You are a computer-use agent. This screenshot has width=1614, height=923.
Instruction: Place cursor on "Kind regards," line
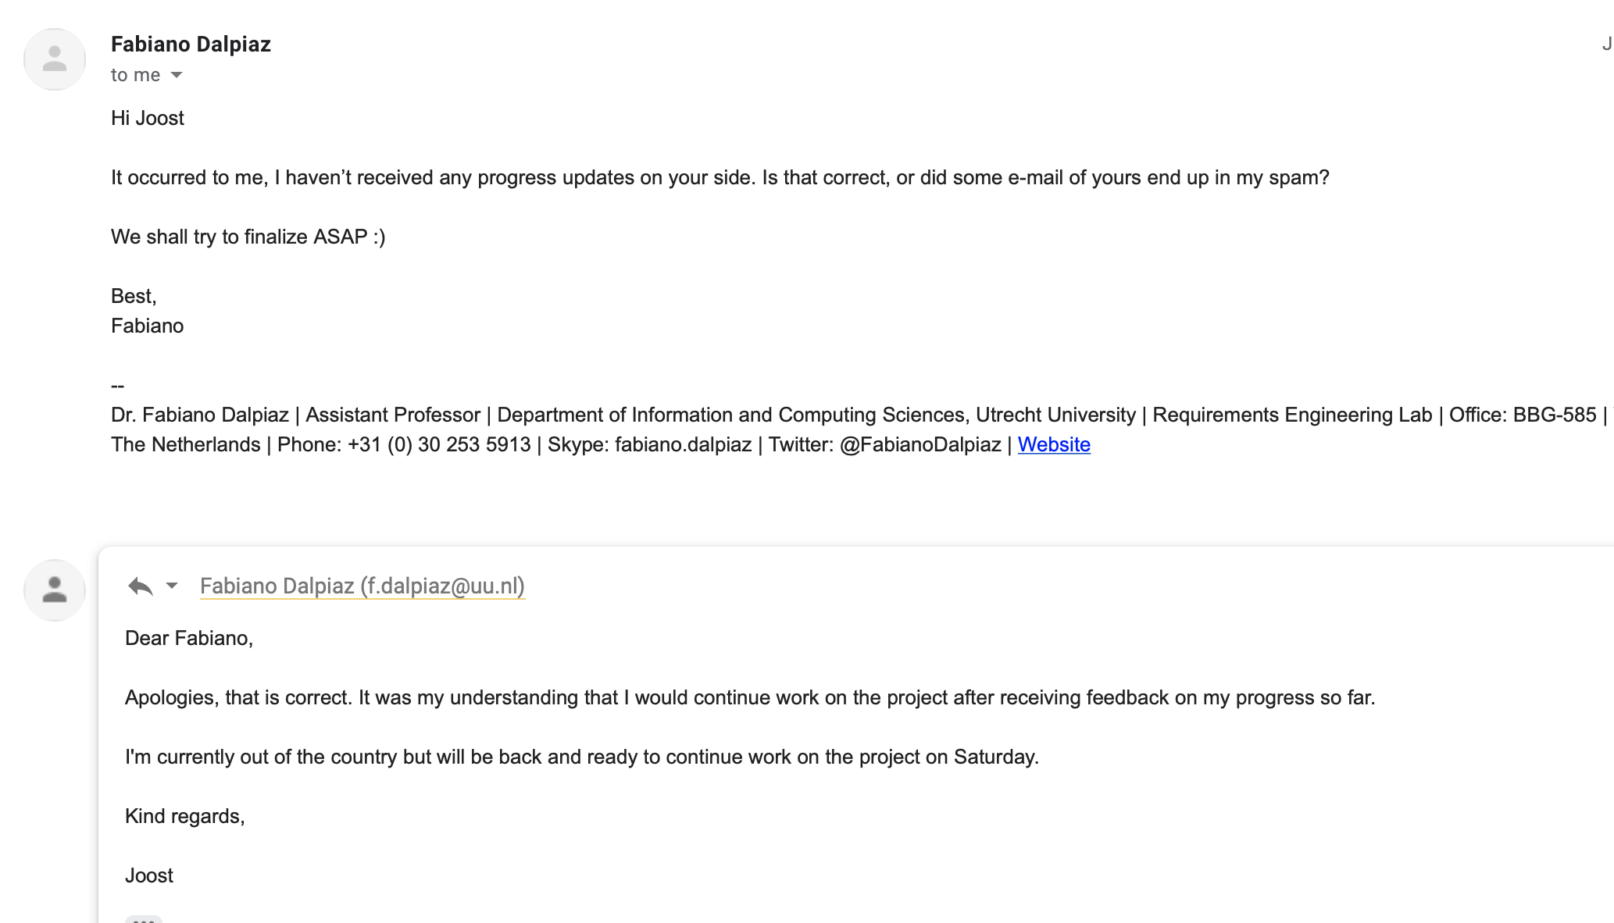(184, 816)
